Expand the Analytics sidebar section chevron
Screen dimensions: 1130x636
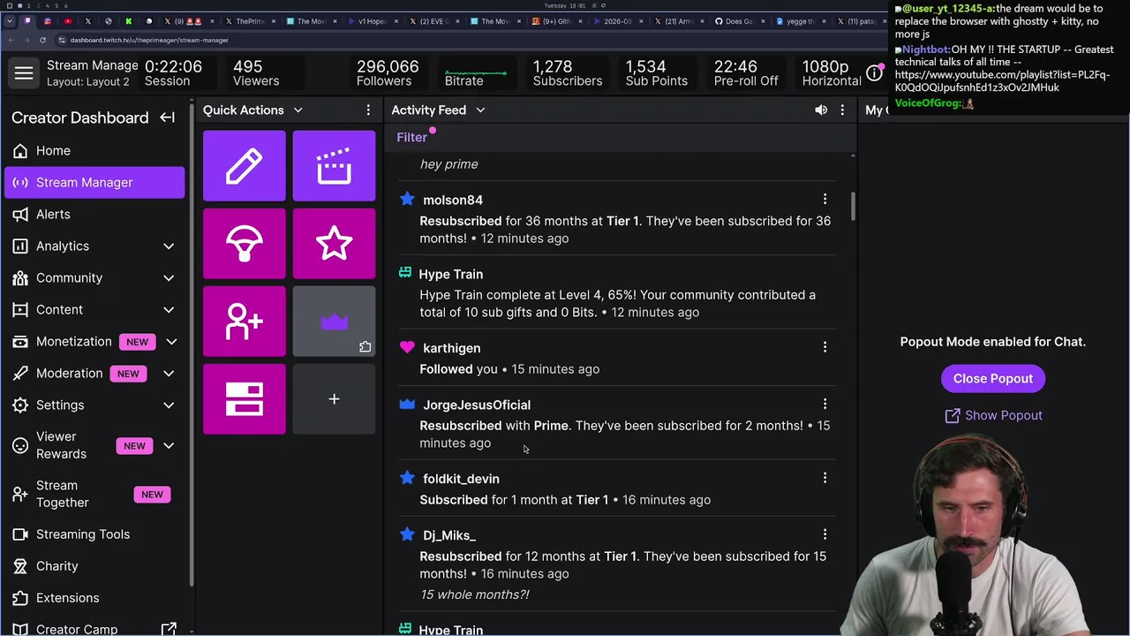coord(169,246)
